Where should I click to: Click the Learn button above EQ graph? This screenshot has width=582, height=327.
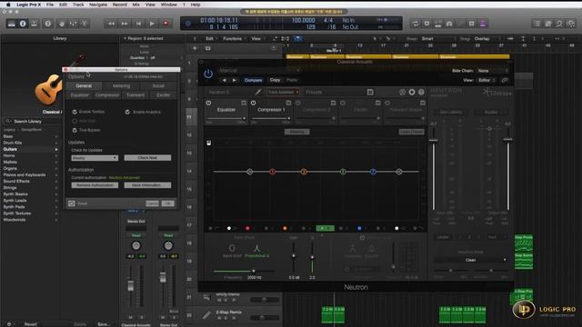tap(411, 132)
